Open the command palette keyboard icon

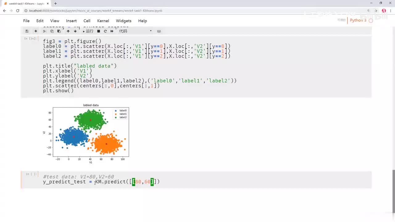(159, 31)
